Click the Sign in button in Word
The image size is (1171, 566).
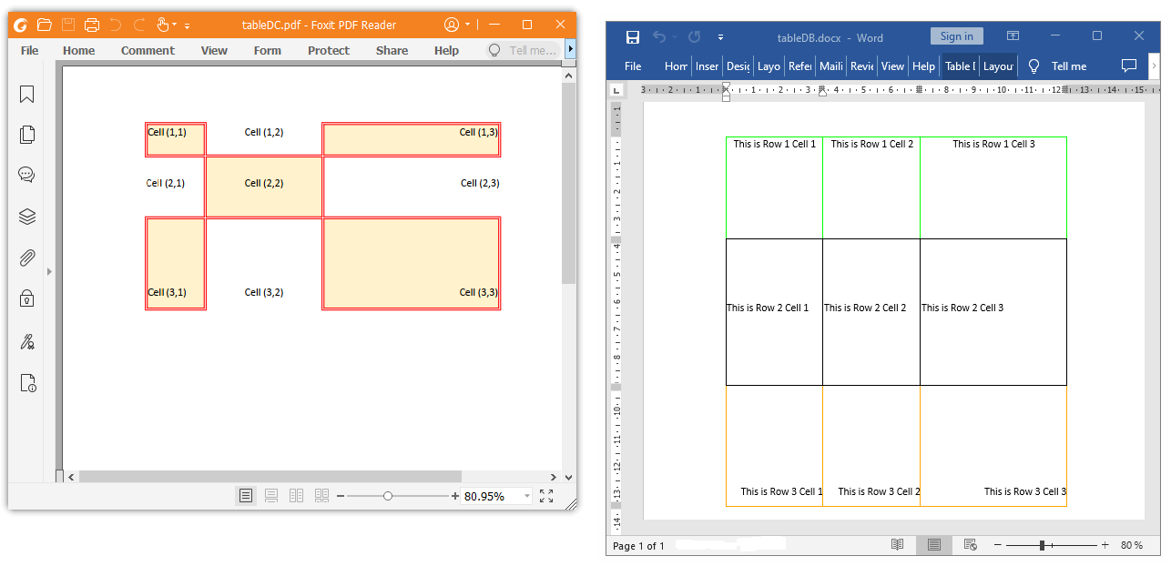click(956, 36)
